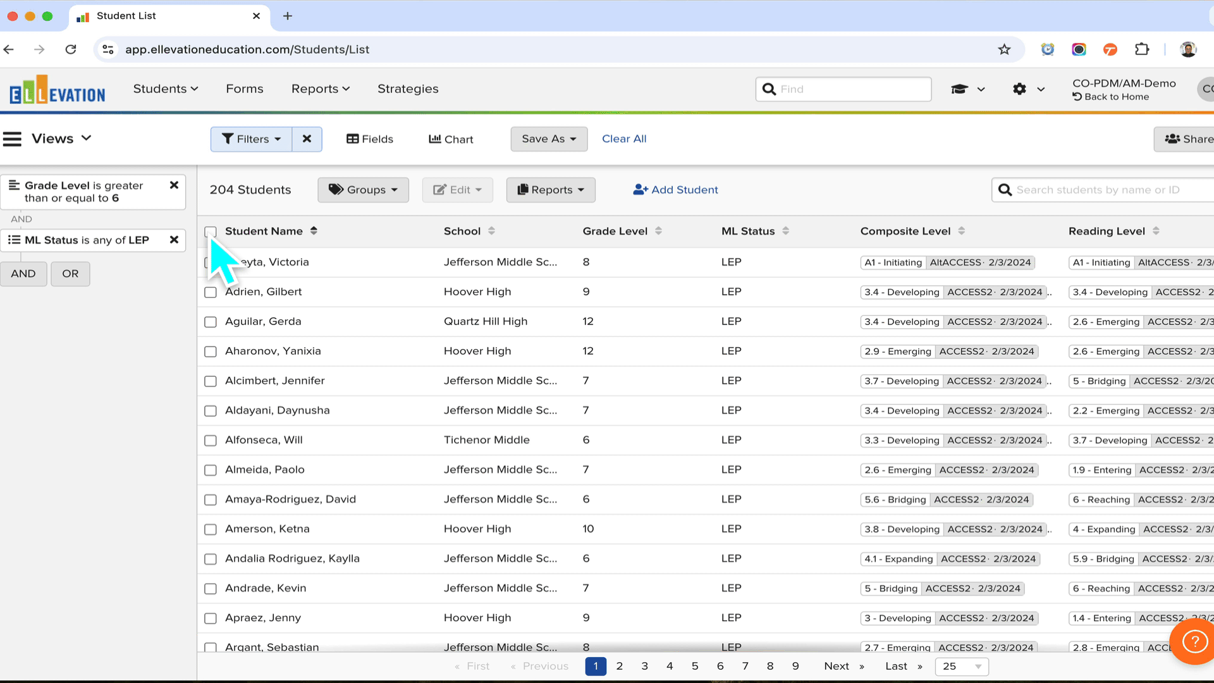Go to page 9
The width and height of the screenshot is (1214, 683).
795,667
